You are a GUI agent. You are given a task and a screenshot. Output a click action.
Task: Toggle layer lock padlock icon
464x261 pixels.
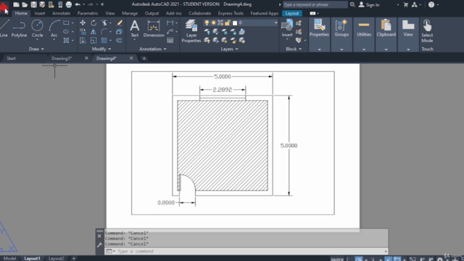click(227, 22)
